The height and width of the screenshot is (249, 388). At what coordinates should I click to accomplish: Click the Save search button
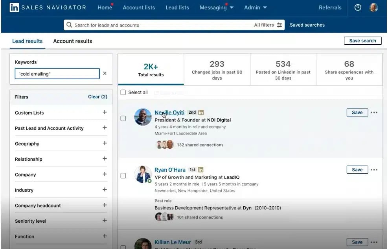coord(362,41)
